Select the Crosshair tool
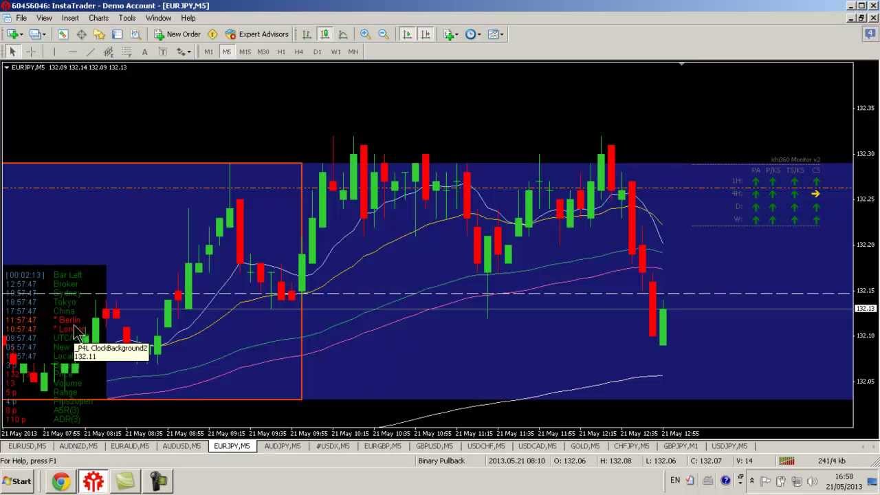880x495 pixels. click(x=31, y=52)
